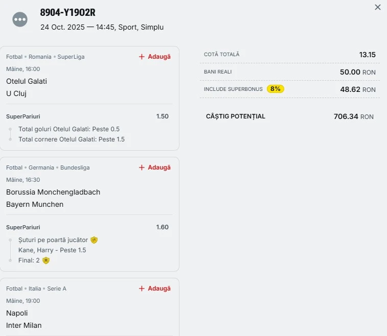The height and width of the screenshot is (336, 387).
Task: Open the Otelul Galati team name
Action: [27, 81]
